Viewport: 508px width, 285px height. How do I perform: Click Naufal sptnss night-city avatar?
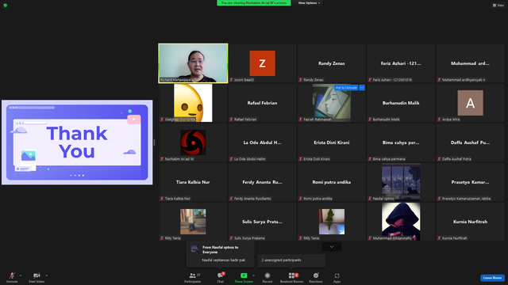pos(401,182)
